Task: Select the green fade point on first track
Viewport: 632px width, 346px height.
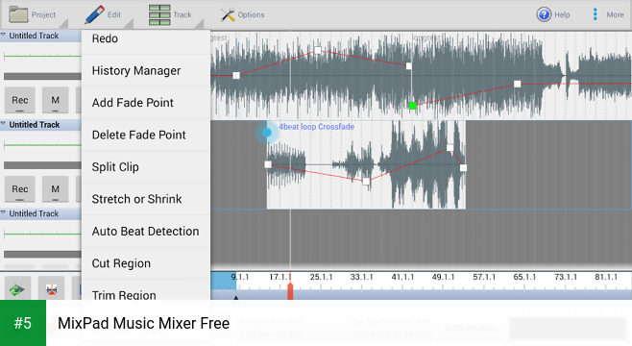Action: click(x=412, y=106)
